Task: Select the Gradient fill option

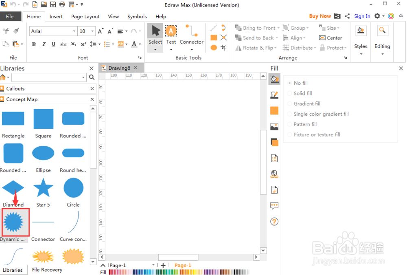Action: click(x=304, y=103)
